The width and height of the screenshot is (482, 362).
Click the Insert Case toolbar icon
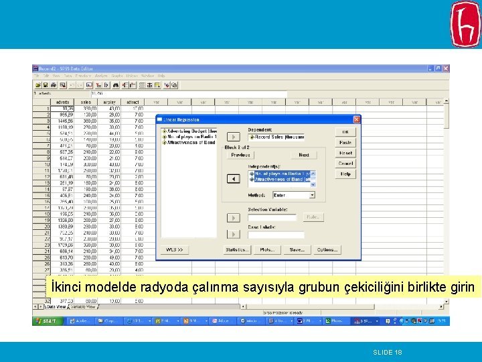(x=125, y=85)
